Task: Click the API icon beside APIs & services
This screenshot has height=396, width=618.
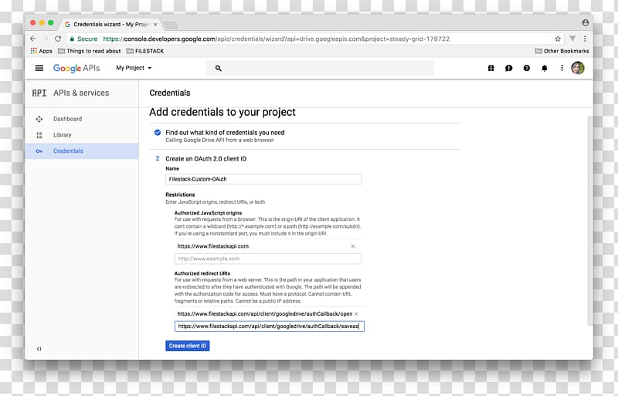Action: pos(39,93)
